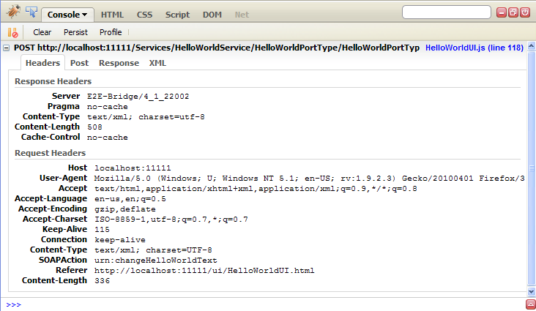The image size is (536, 311).
Task: Select the Response tab of the request
Action: 119,63
